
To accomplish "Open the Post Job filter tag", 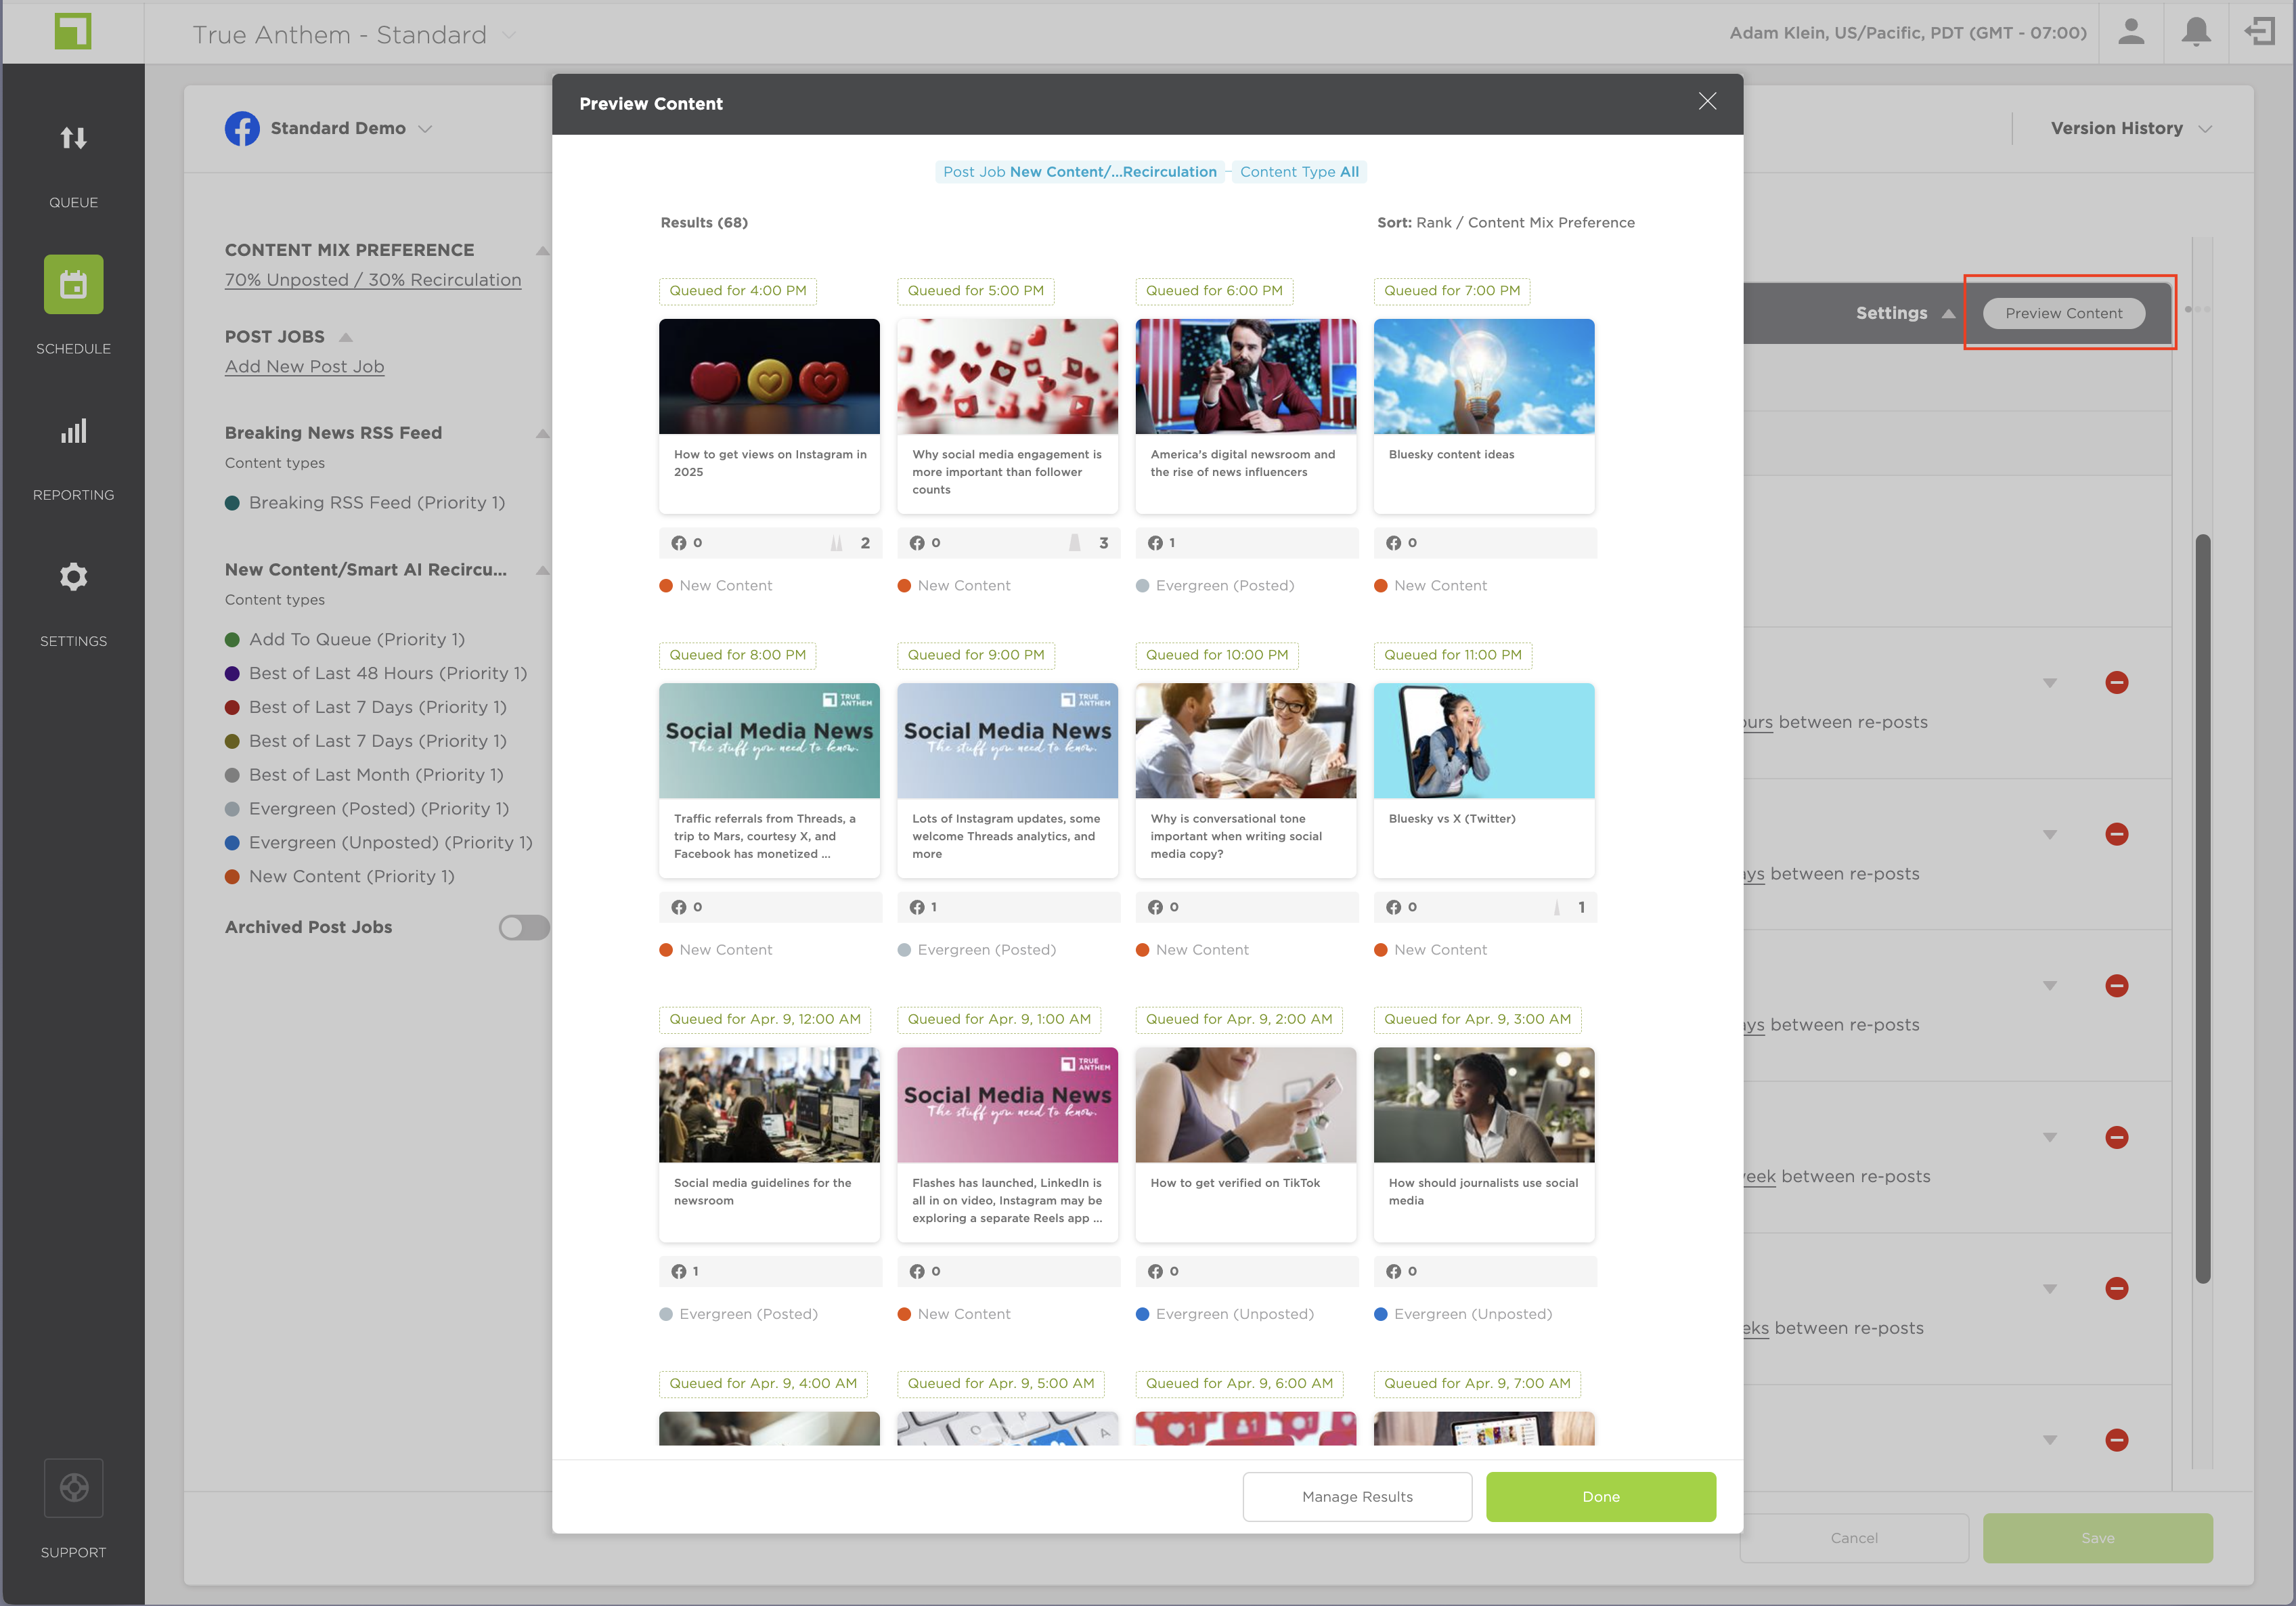I will coord(1079,172).
